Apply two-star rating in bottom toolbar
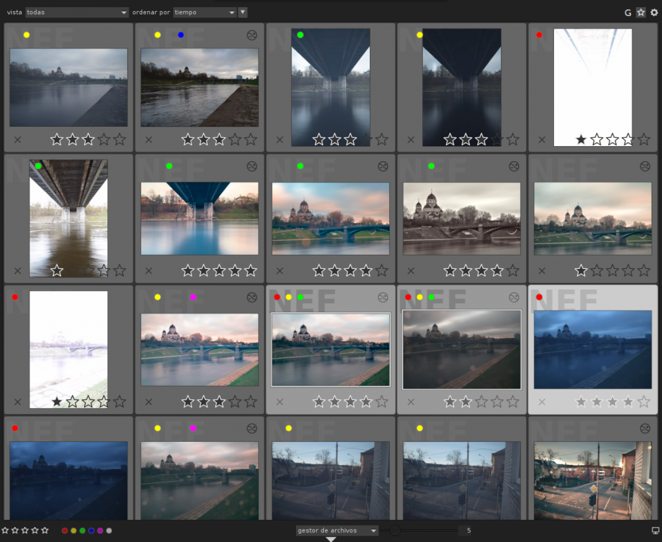662x542 pixels. (x=16, y=530)
